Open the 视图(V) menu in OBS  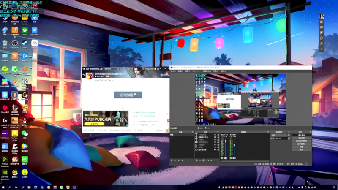188,71
